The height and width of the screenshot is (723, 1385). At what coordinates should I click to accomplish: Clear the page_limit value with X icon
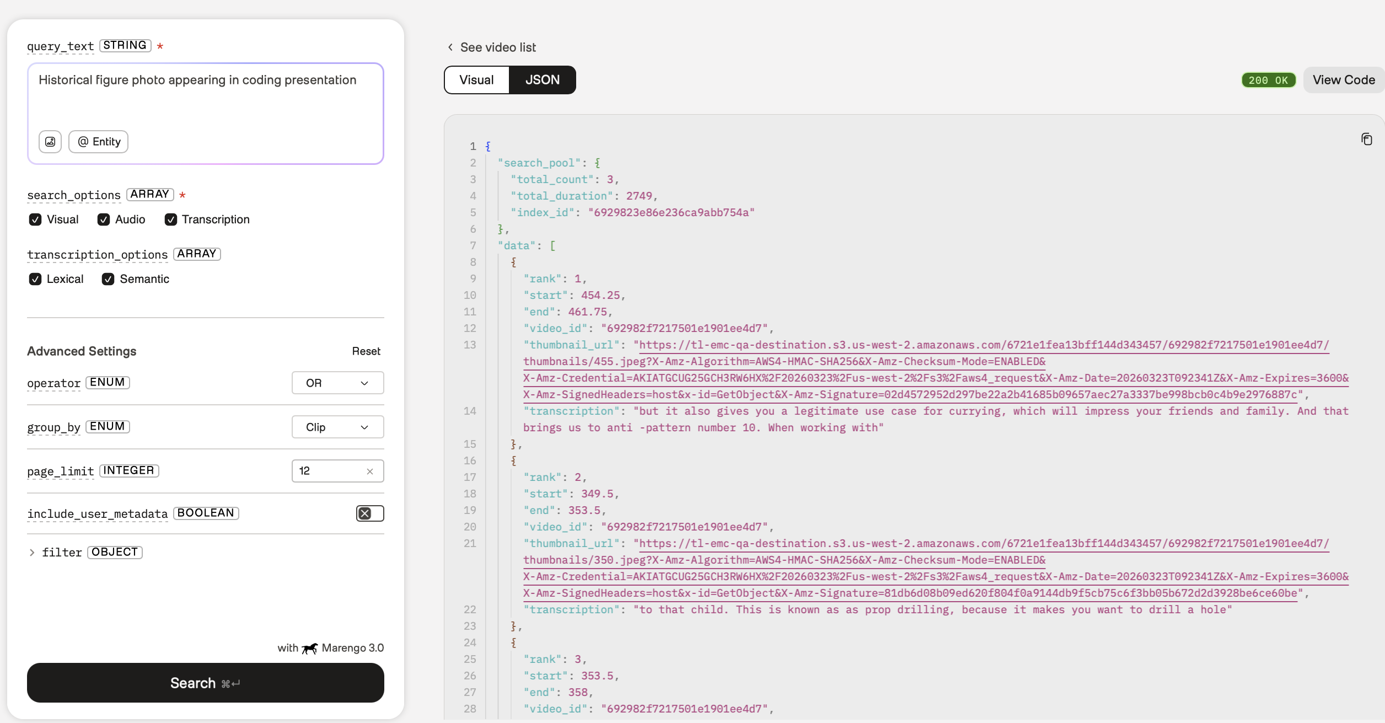coord(370,472)
